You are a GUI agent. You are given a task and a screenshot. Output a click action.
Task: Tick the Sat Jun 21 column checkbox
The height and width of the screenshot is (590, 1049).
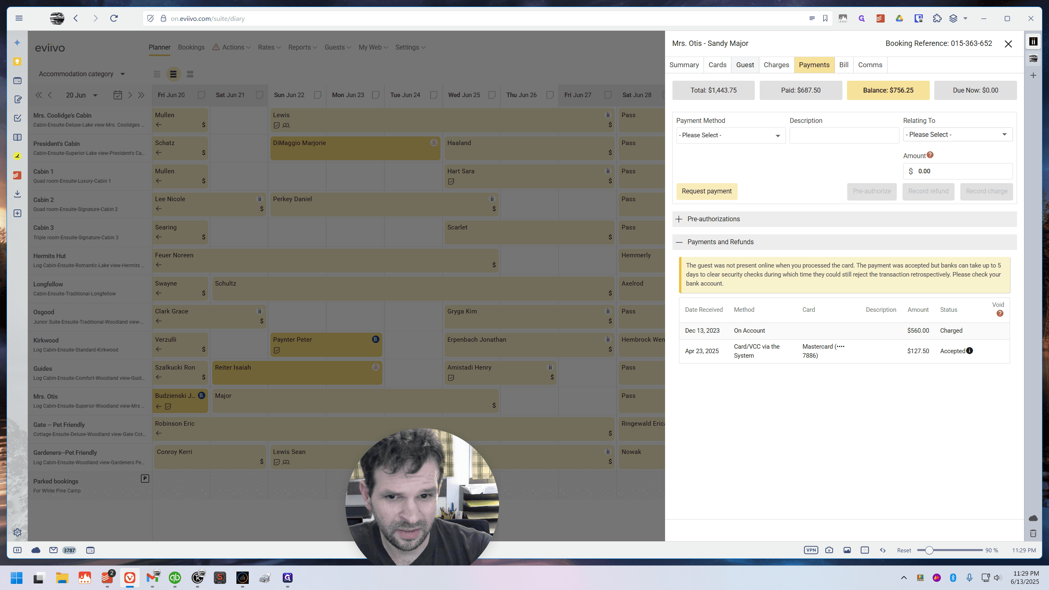tap(259, 95)
